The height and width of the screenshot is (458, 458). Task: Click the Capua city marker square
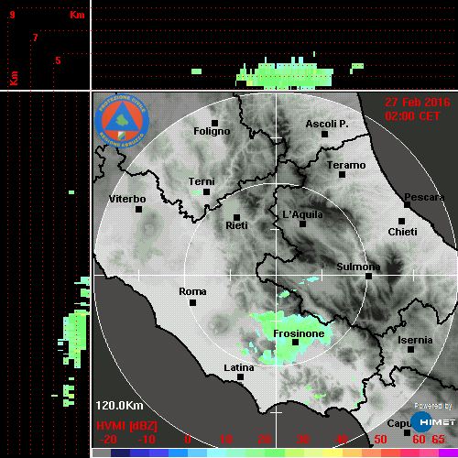click(407, 432)
